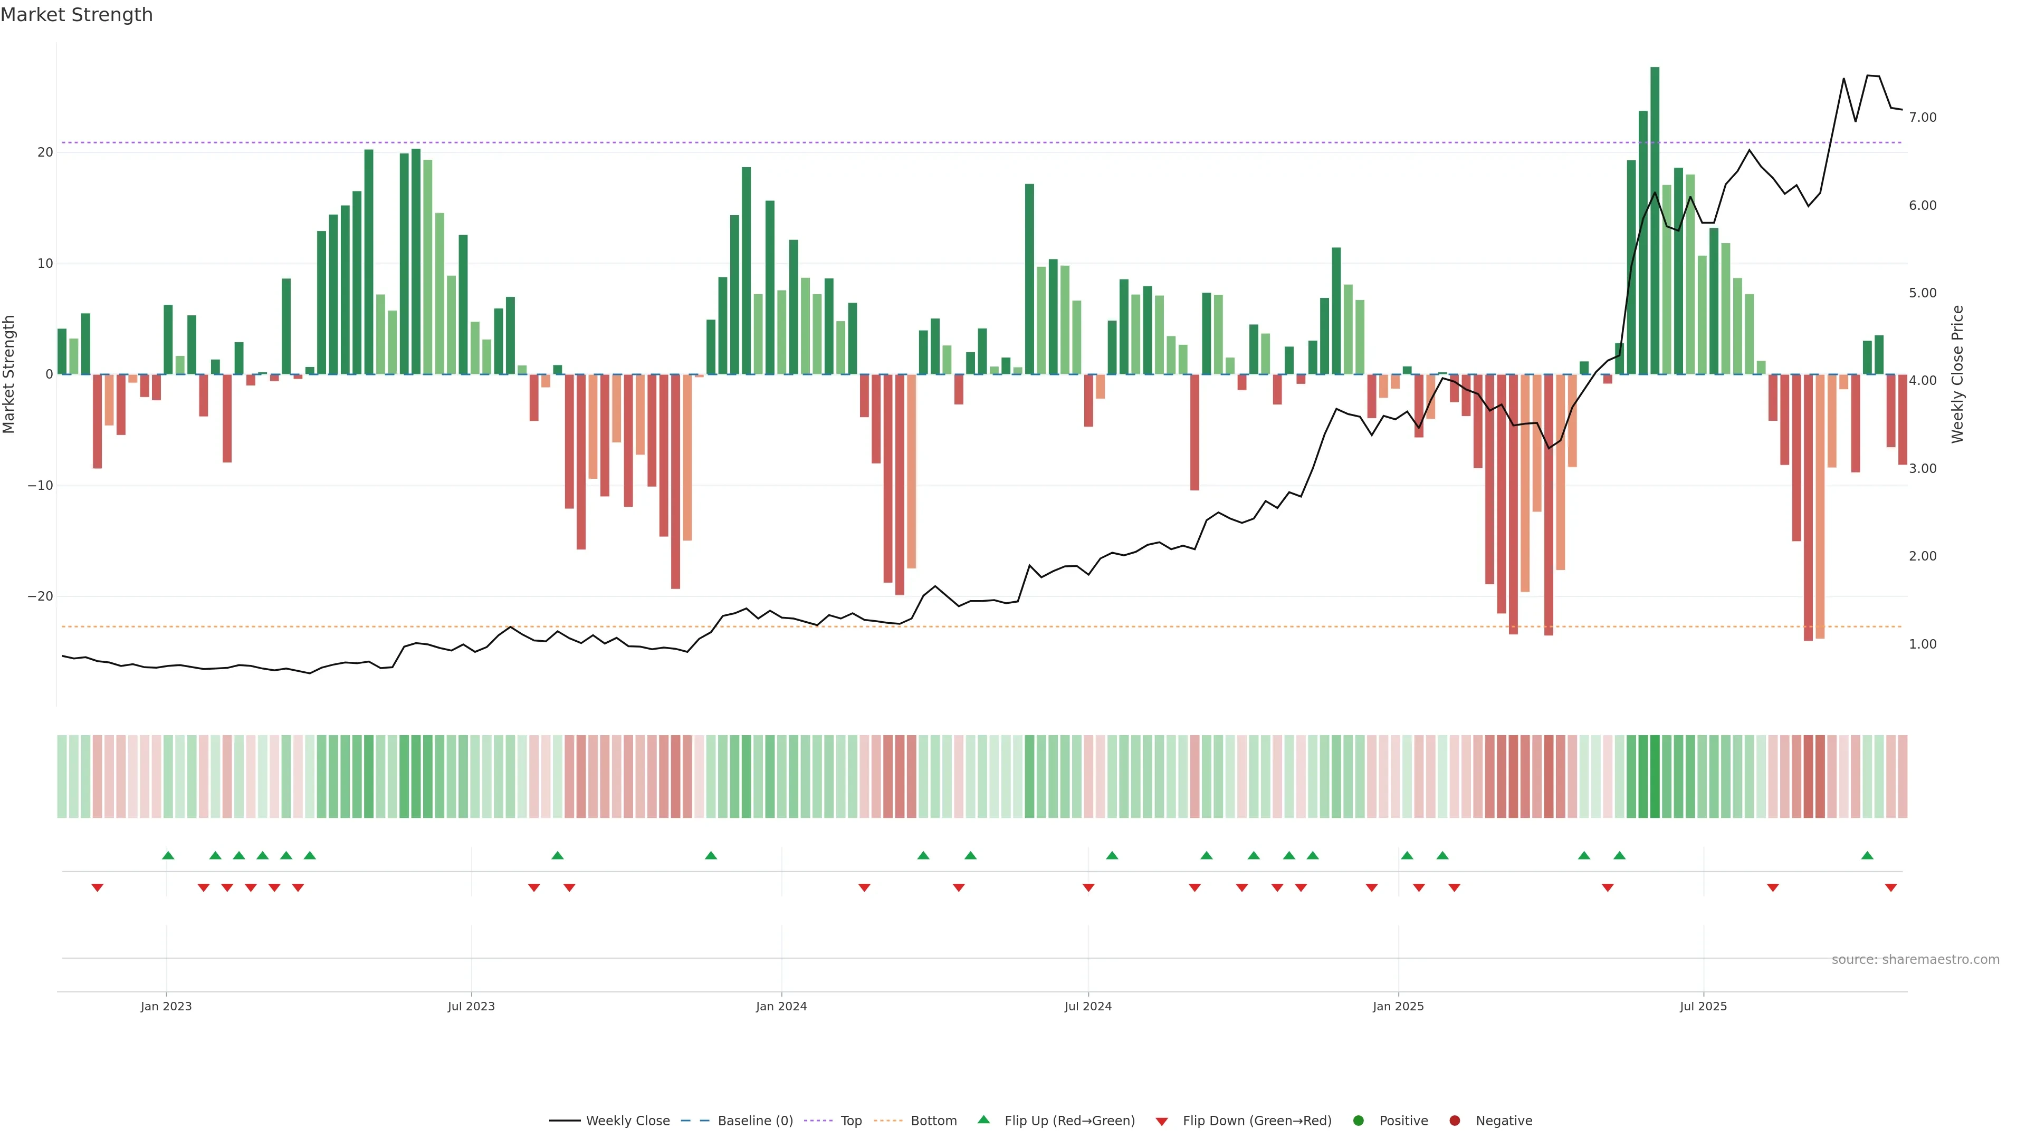Click the green Flip Up triangle in legend

(983, 1119)
